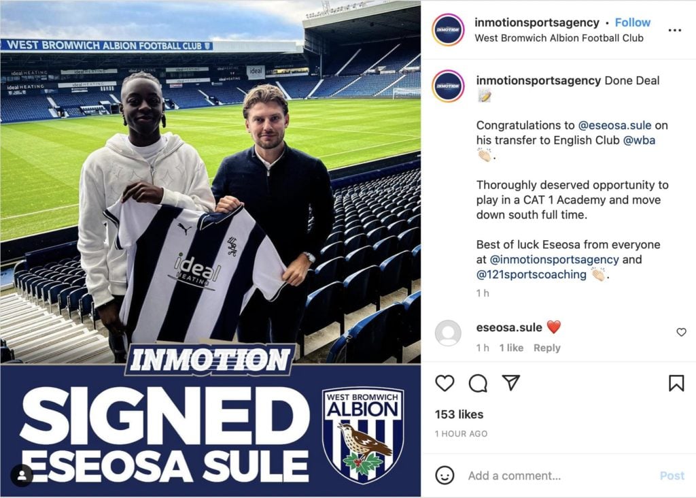The width and height of the screenshot is (696, 498).
Task: Share post via paper plane icon
Action: pos(511,382)
